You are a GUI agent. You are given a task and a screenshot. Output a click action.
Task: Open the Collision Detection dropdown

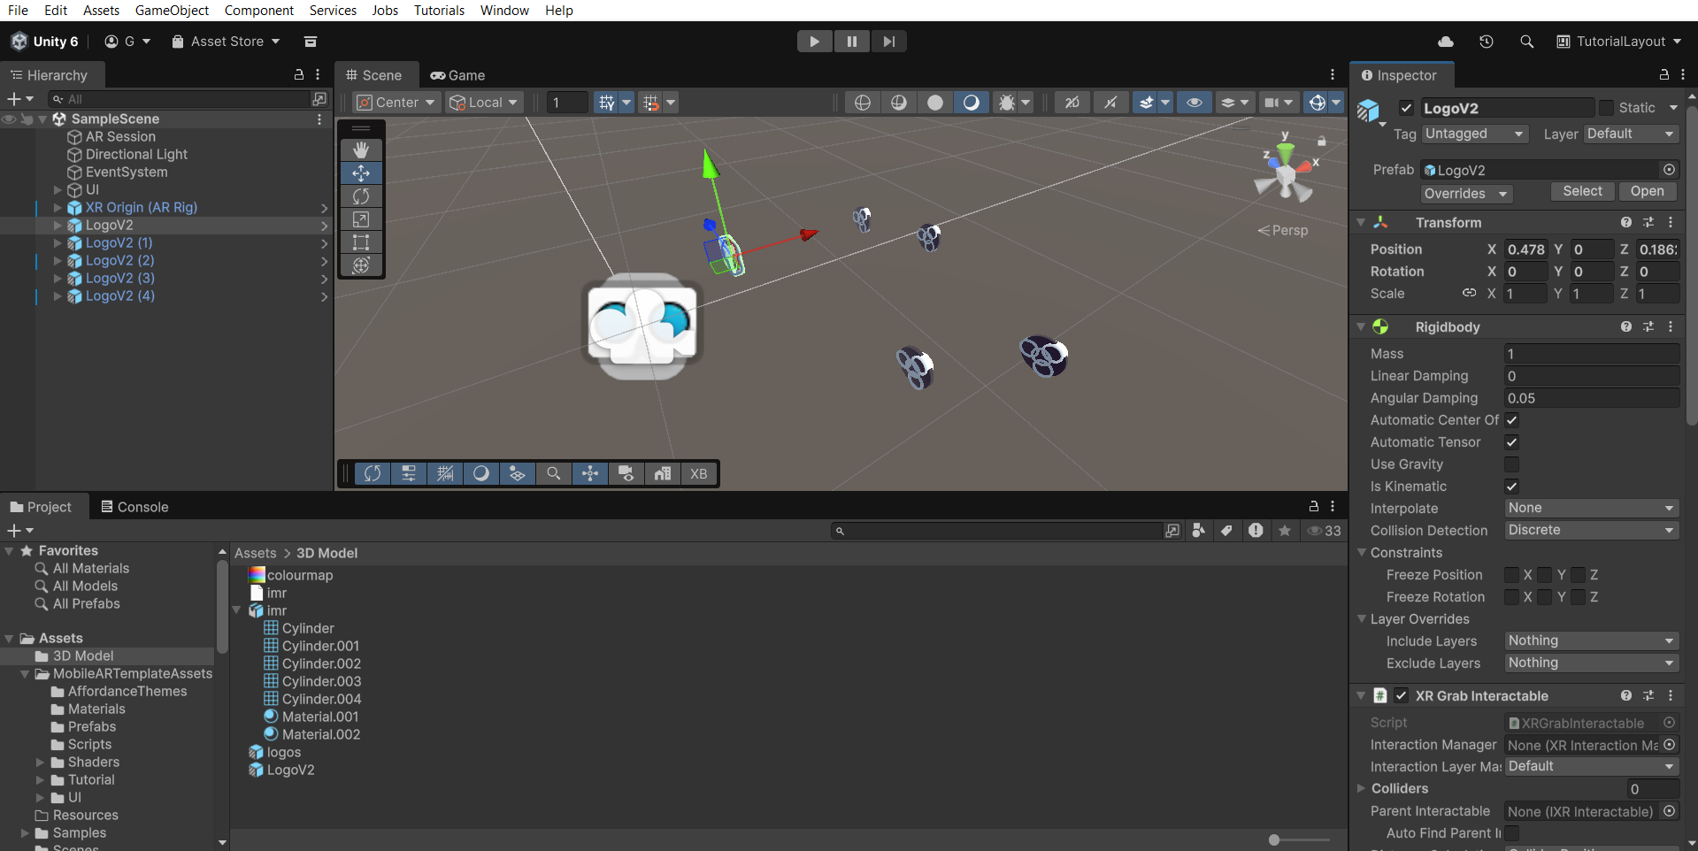tap(1592, 530)
